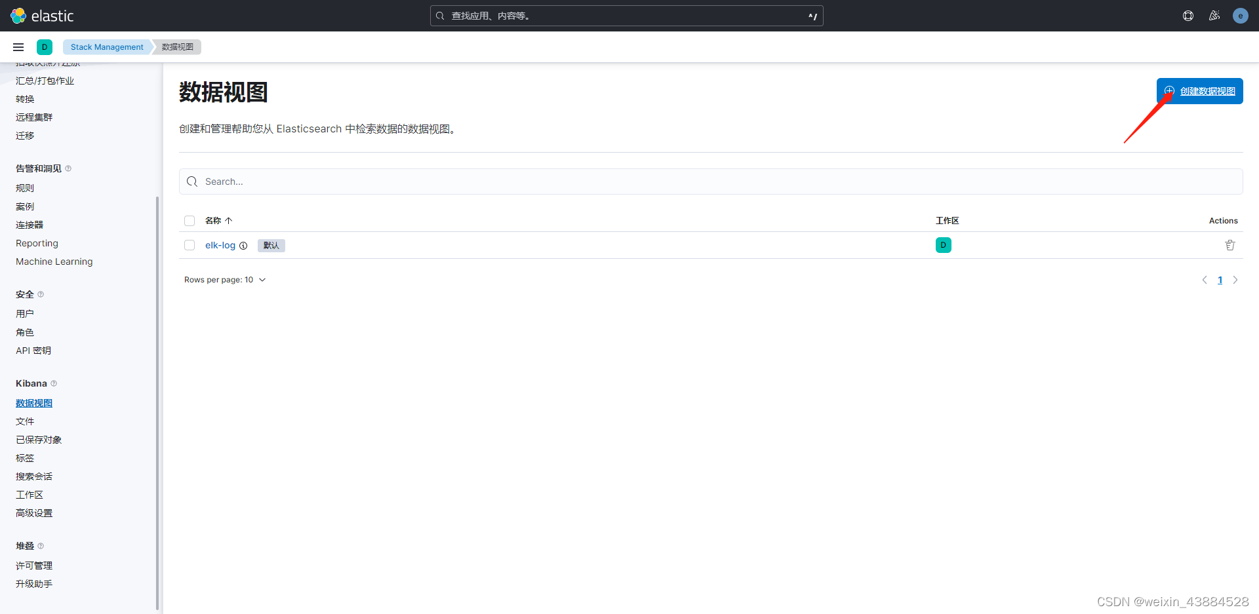This screenshot has height=614, width=1259.
Task: Click the 数据视图 breadcrumb
Action: (x=178, y=47)
